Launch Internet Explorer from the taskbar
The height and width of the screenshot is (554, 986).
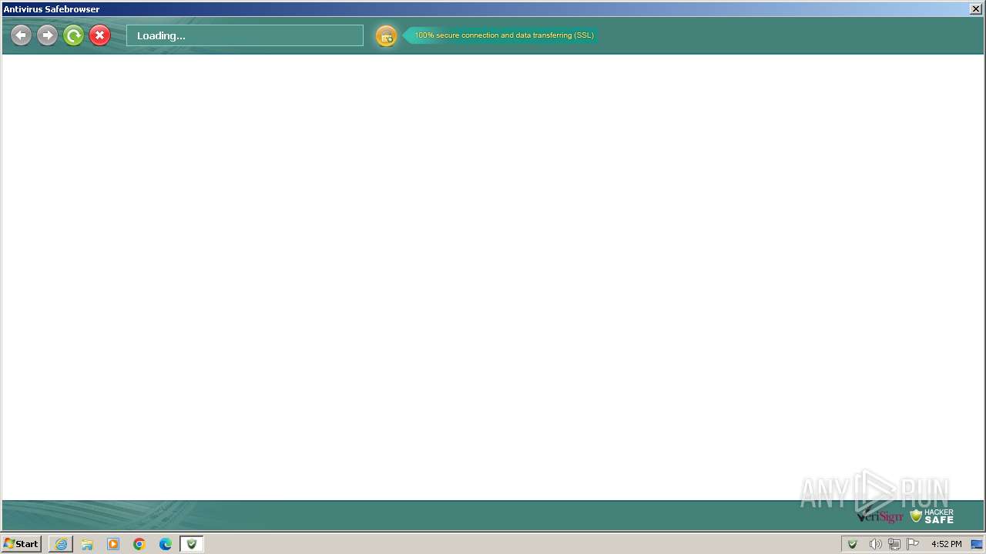tap(61, 544)
